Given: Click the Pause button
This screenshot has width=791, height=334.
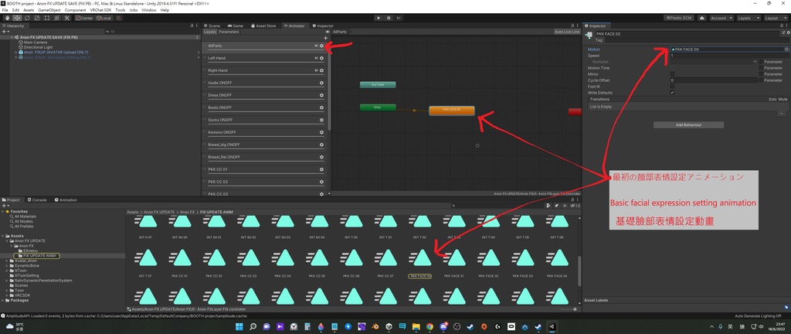Looking at the screenshot, I should tap(389, 18).
